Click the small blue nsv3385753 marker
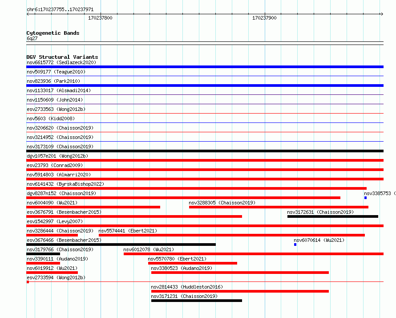Viewport: 396px width, 318px height. click(x=365, y=198)
